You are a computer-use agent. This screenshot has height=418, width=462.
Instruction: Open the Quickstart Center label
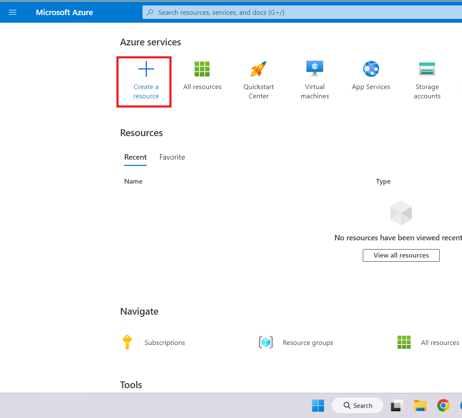[x=259, y=91]
